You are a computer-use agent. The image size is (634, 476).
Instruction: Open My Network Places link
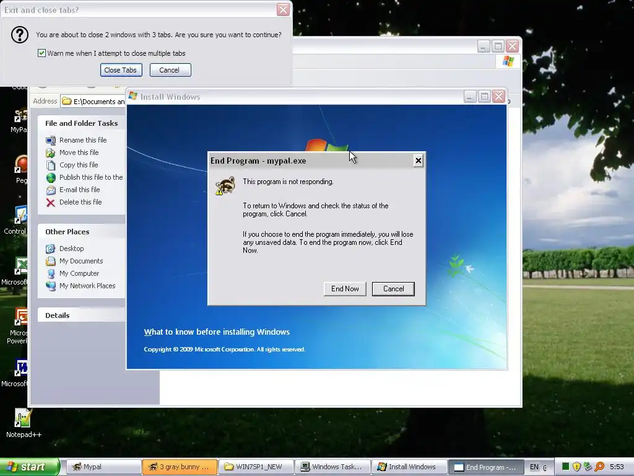click(87, 286)
